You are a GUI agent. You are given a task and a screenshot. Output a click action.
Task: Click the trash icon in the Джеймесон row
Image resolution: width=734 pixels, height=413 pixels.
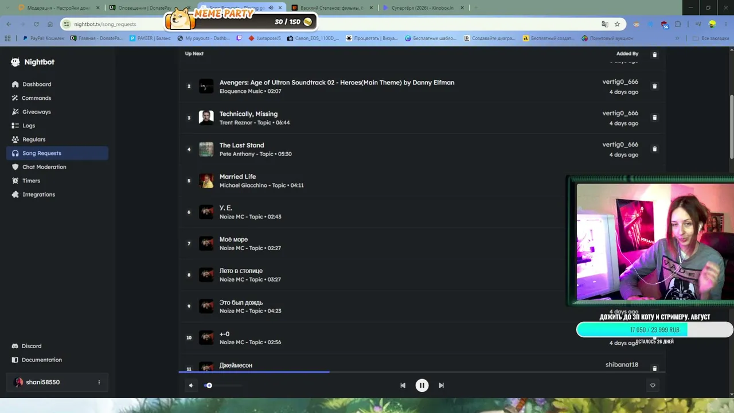click(x=654, y=368)
